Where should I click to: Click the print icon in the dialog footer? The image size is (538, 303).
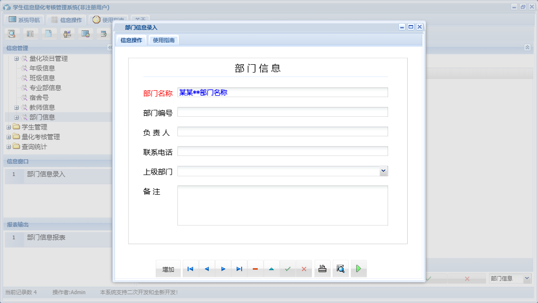[322, 268]
